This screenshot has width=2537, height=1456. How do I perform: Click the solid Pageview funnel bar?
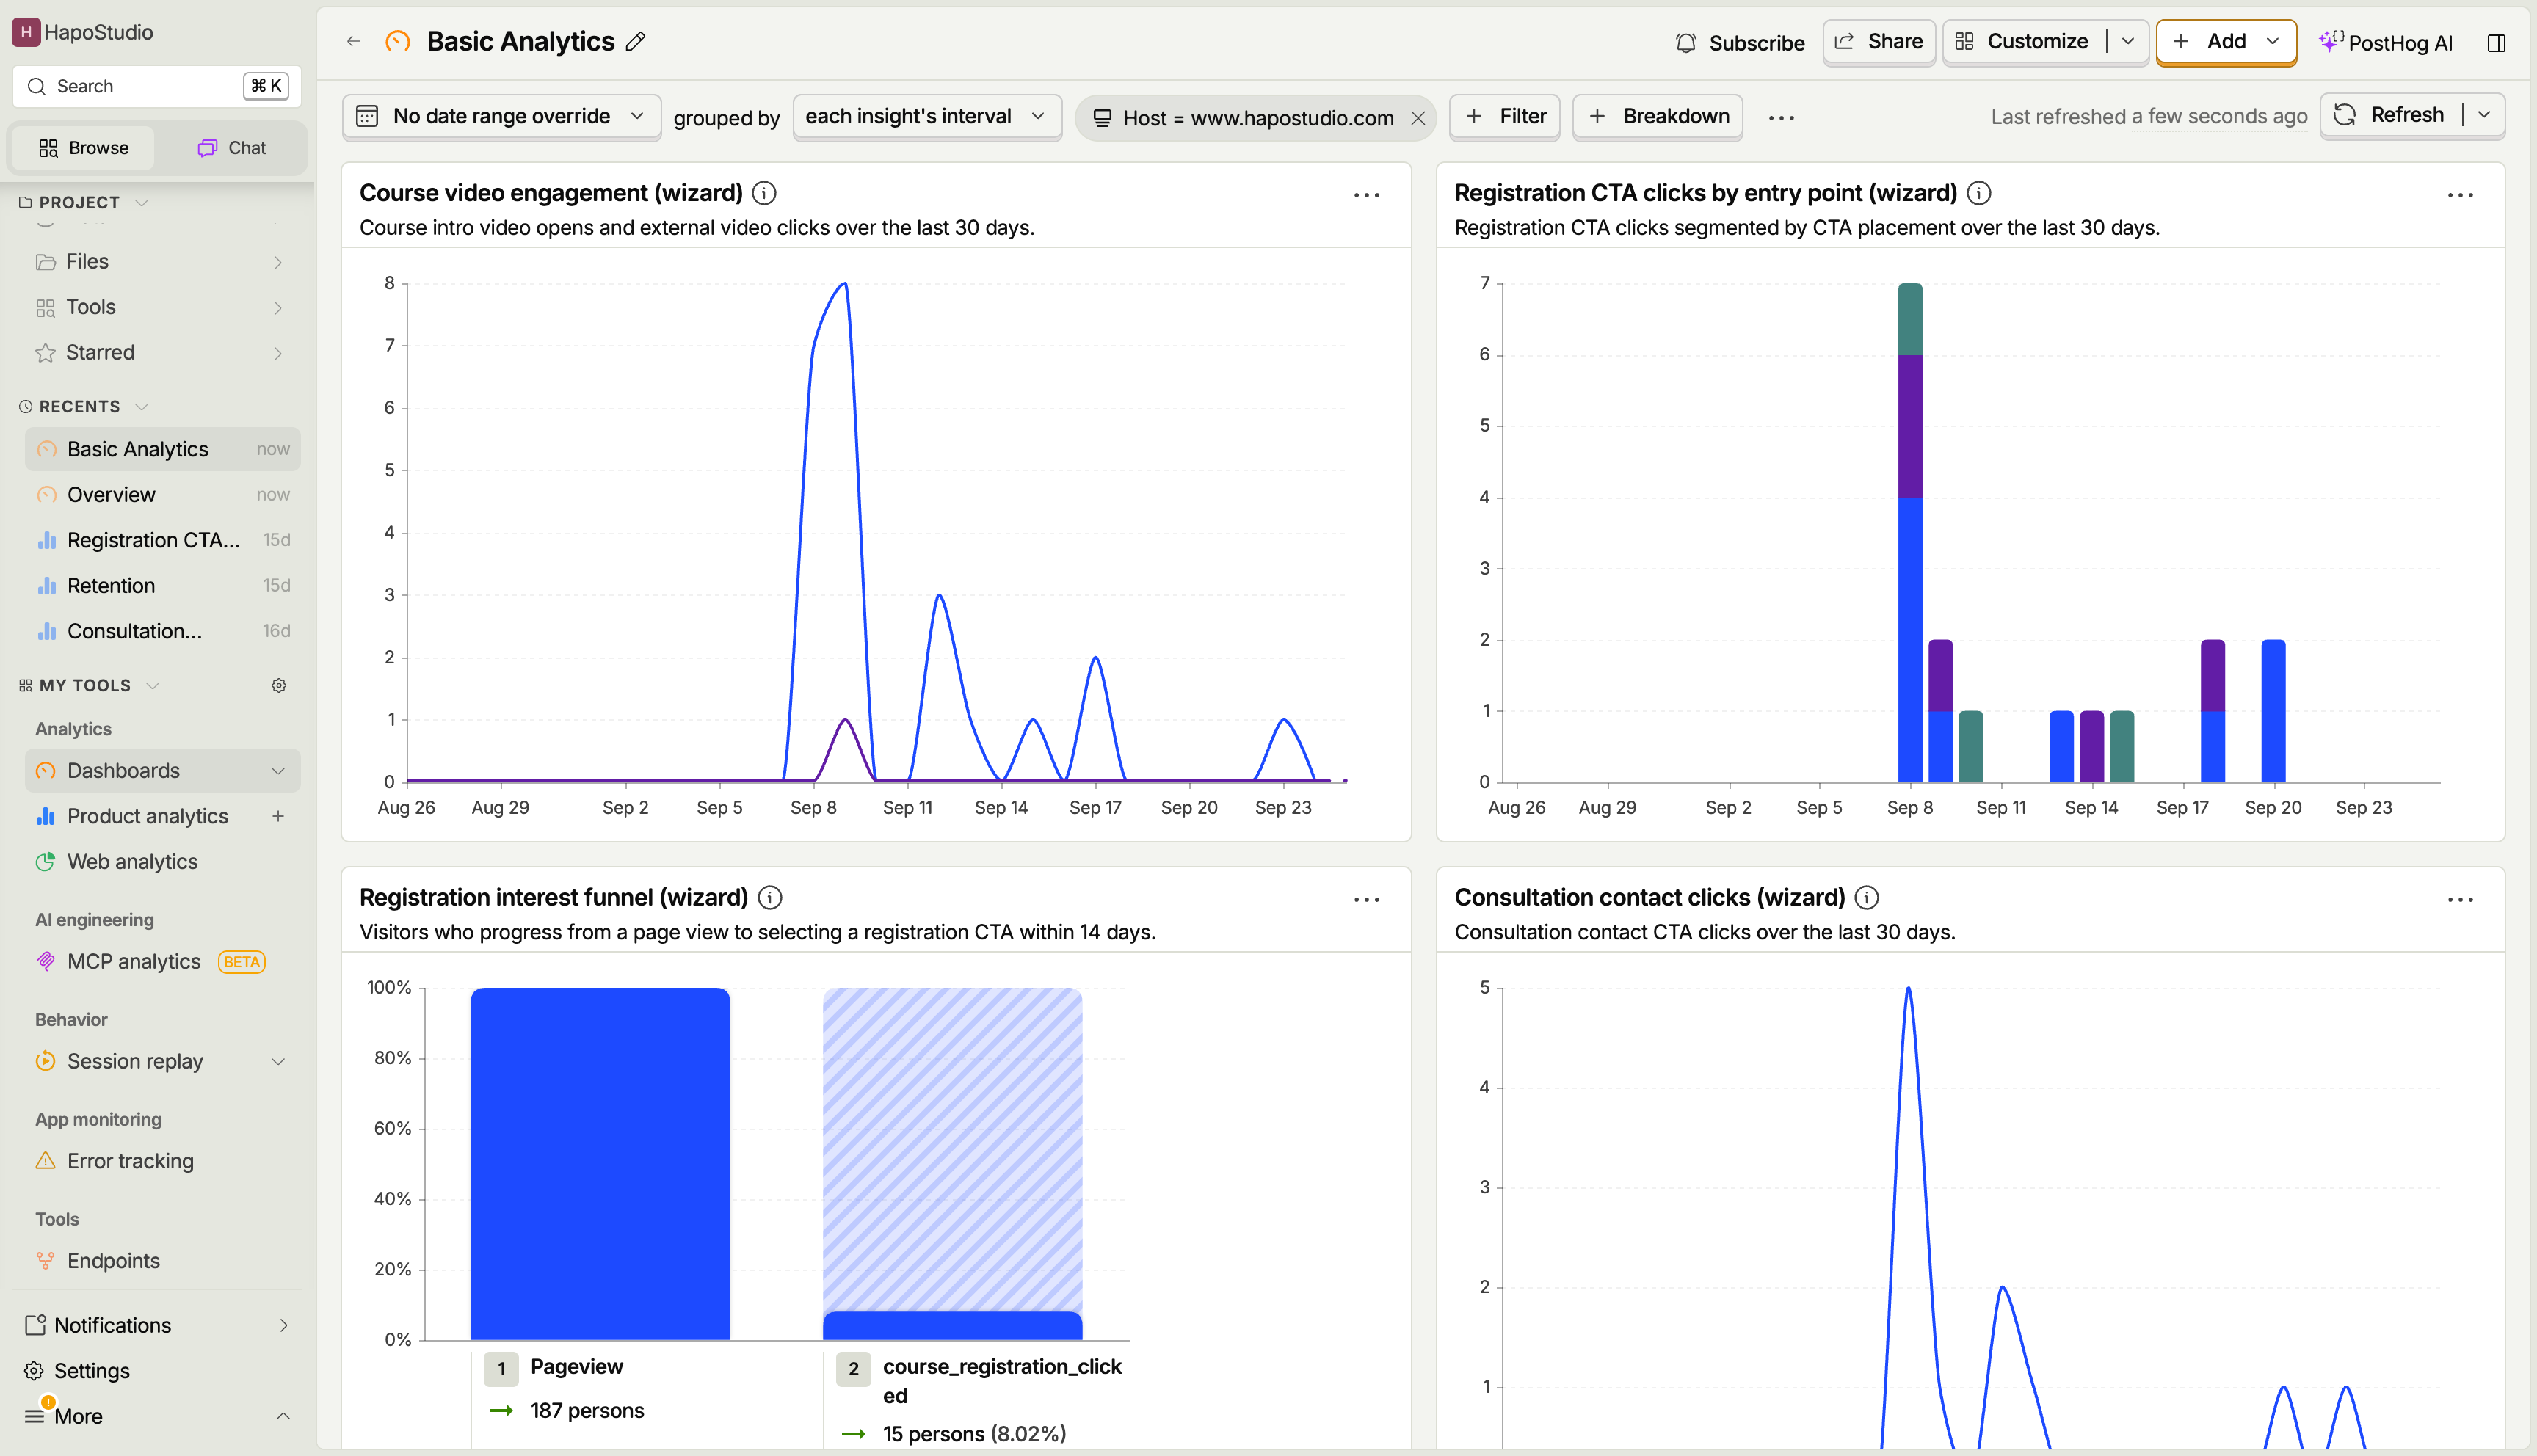click(600, 1164)
